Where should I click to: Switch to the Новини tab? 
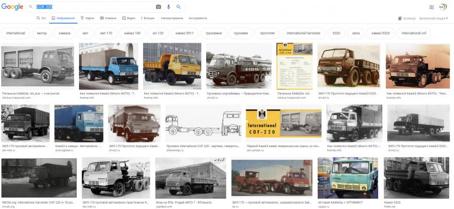coord(108,18)
